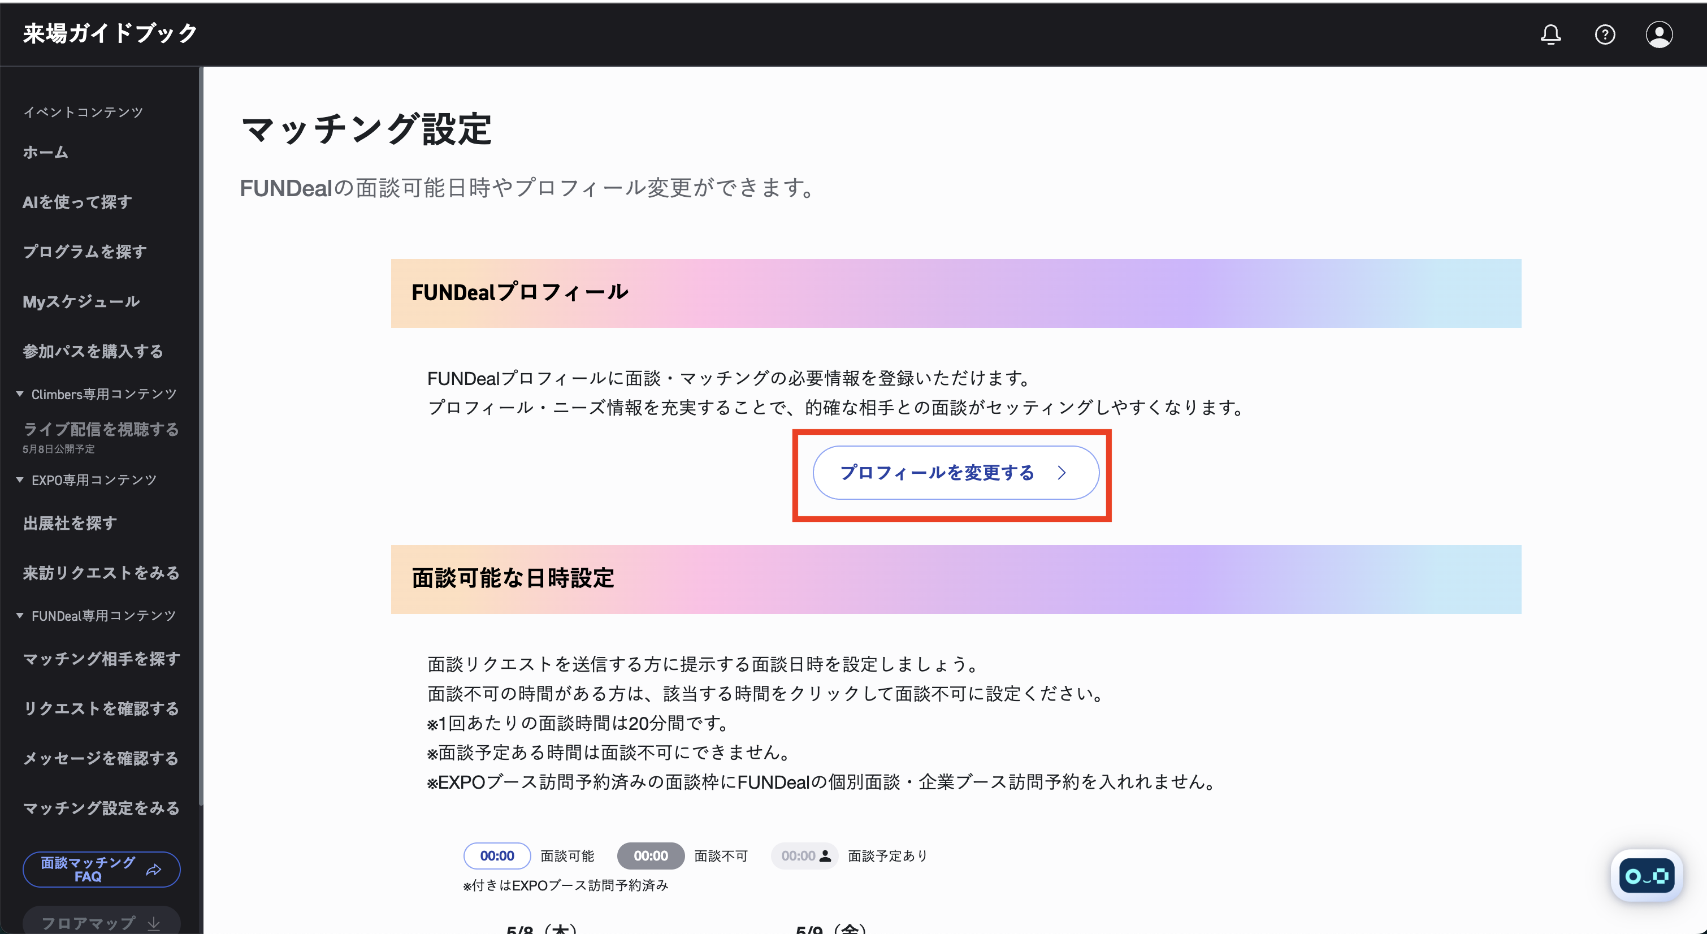This screenshot has height=934, width=1707.
Task: Click the フロアマップ download button
Action: [x=101, y=921]
